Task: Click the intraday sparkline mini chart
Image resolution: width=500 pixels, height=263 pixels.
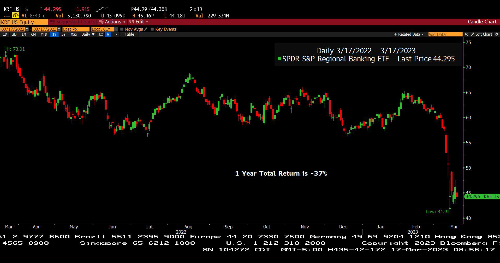Action: point(102,9)
